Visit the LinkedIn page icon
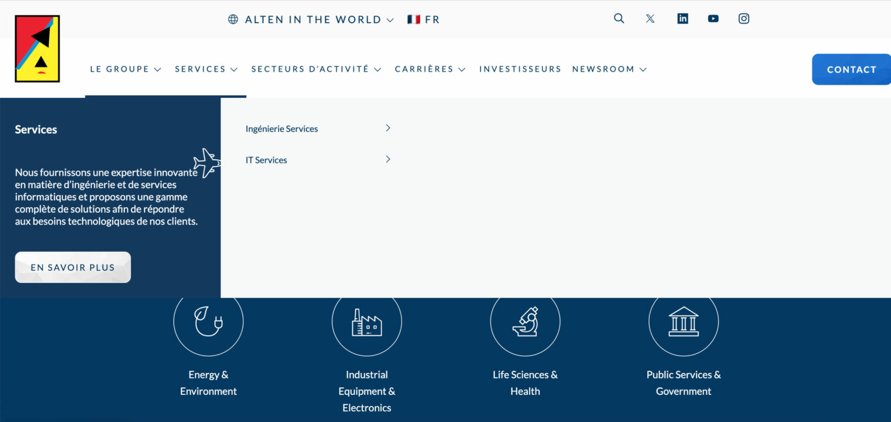Screen dimensions: 891x422 682,19
